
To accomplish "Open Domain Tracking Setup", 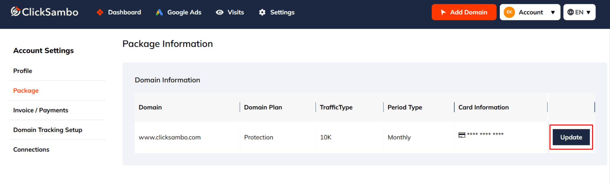I will point(48,130).
